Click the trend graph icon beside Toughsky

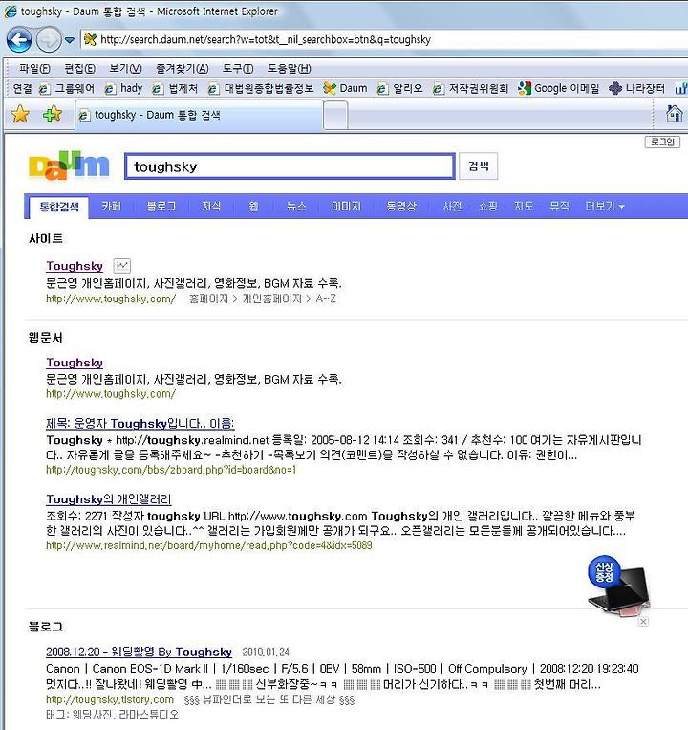(x=121, y=266)
